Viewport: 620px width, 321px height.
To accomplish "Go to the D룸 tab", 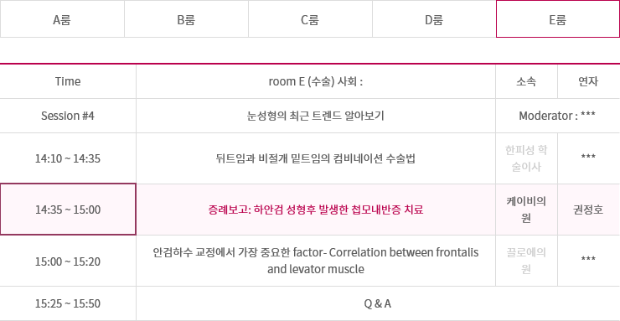I will point(434,19).
